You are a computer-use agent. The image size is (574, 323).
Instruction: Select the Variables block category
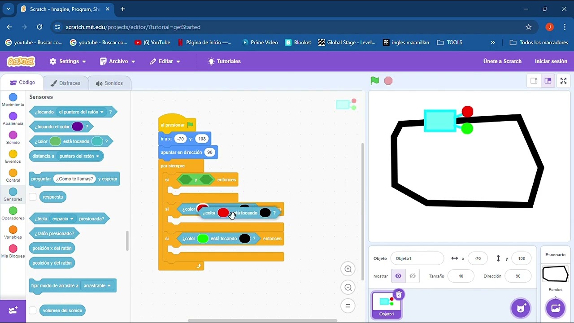tap(13, 232)
